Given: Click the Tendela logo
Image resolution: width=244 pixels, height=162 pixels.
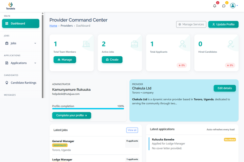Looking at the screenshot, I should coord(10,6).
